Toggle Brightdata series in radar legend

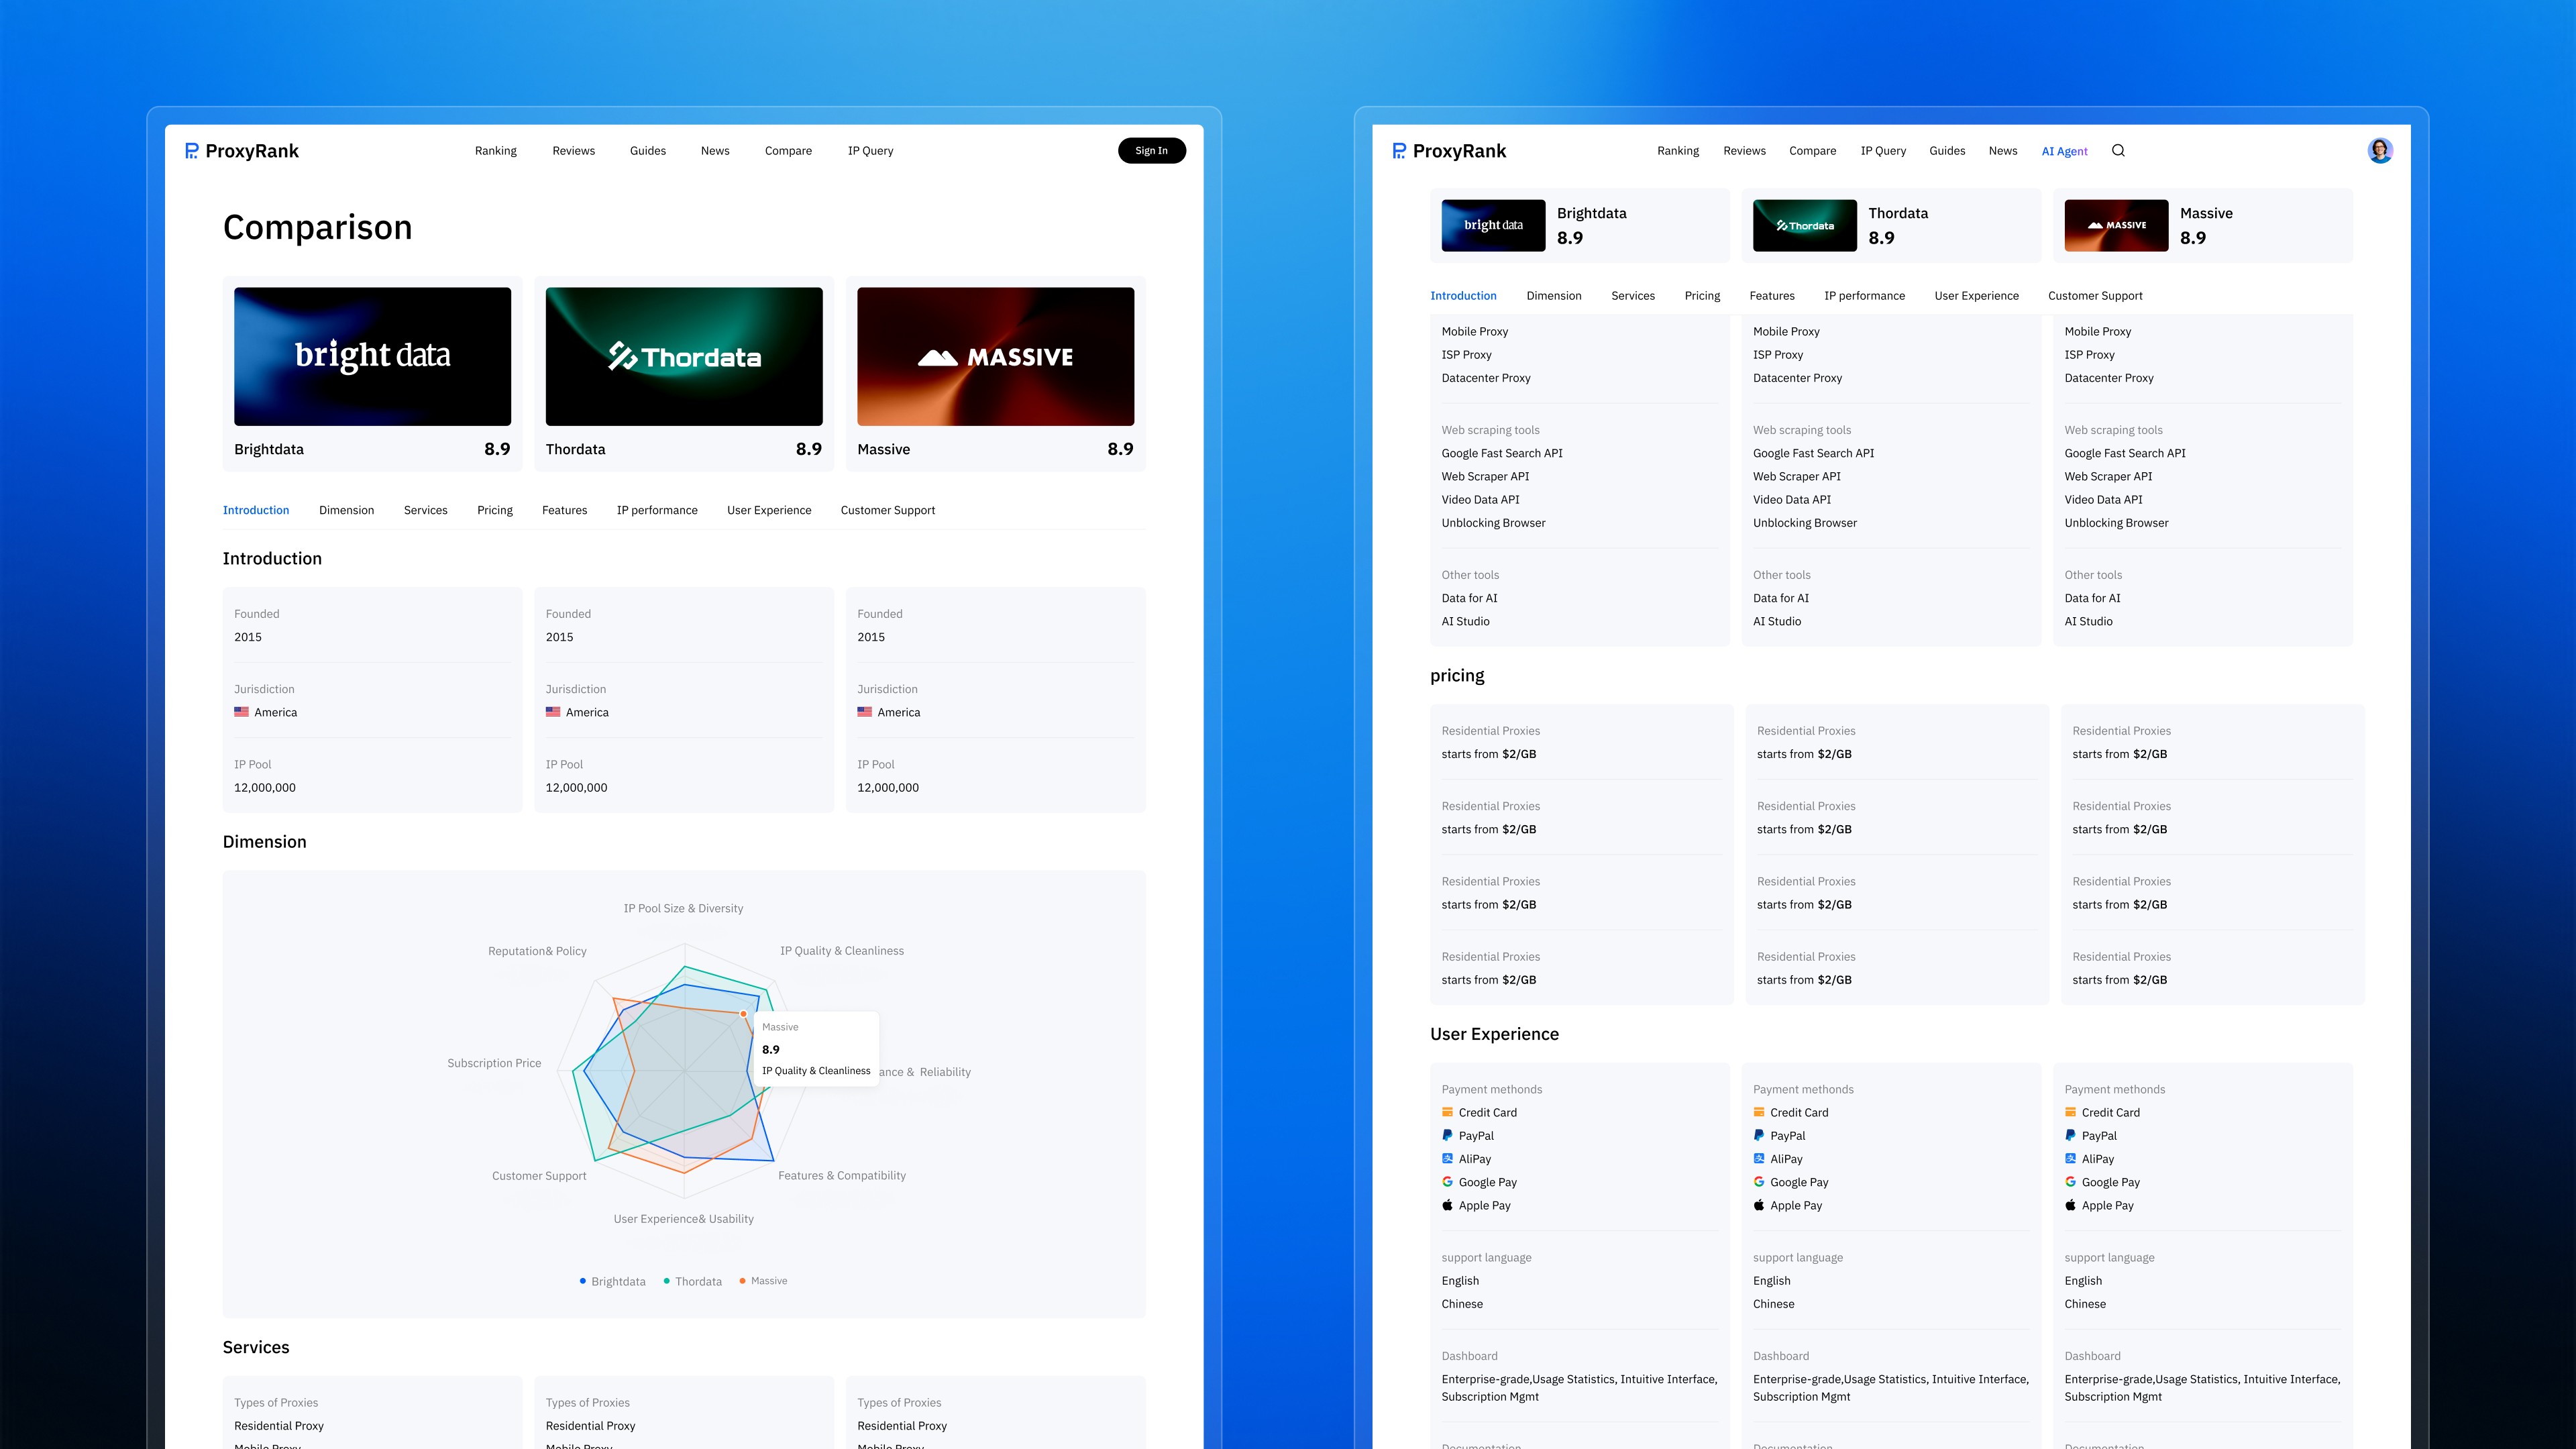(612, 1281)
